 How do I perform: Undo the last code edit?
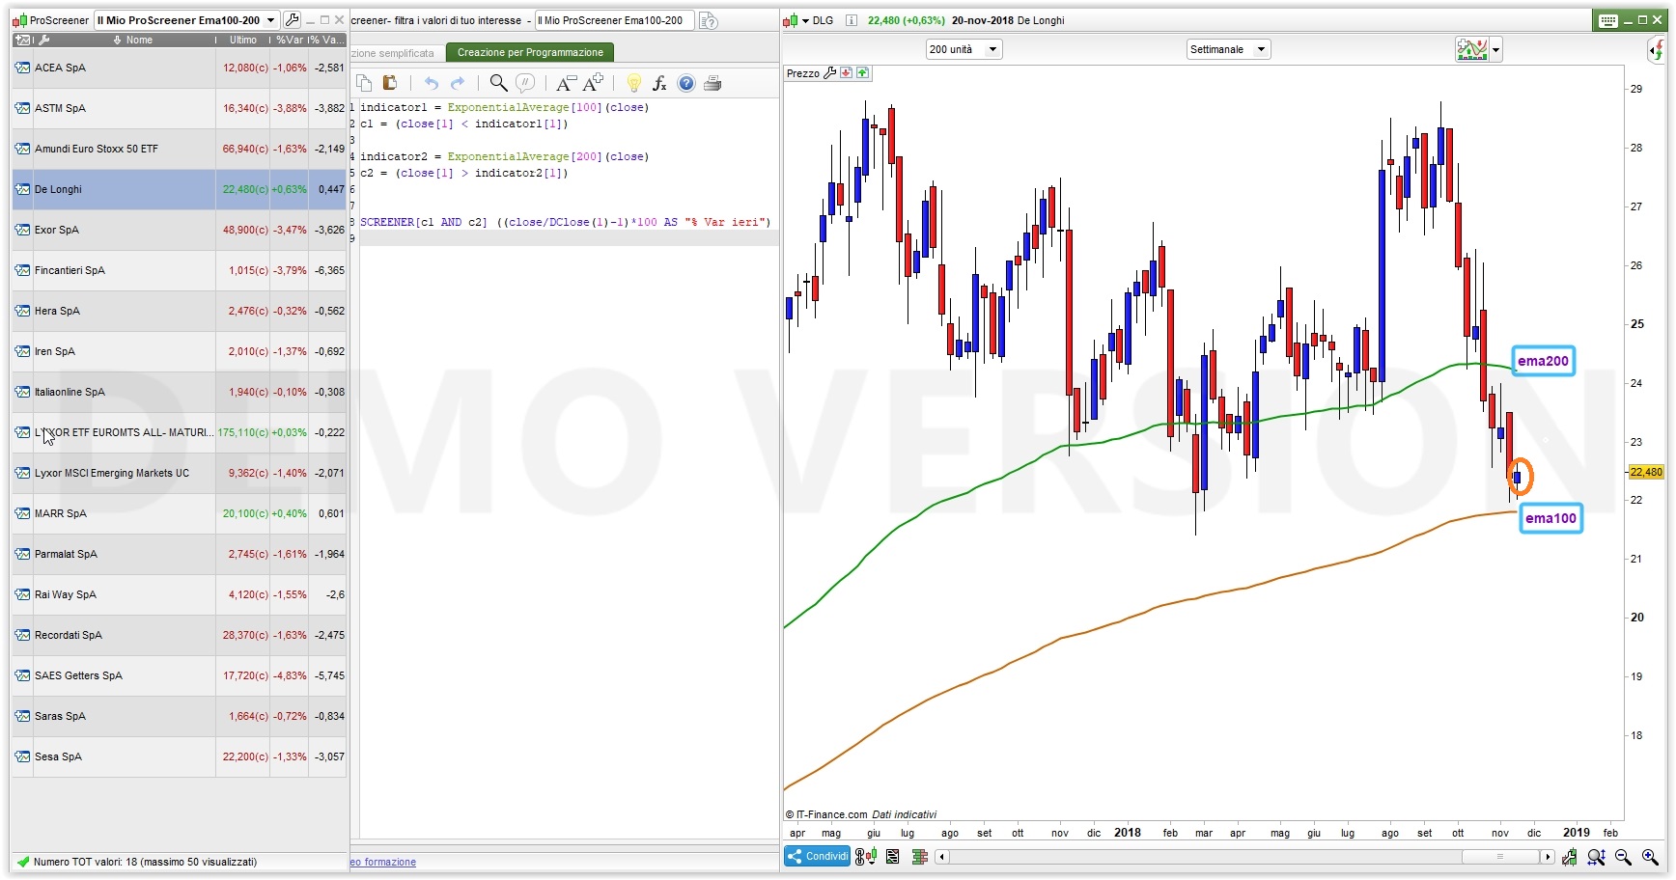[432, 83]
